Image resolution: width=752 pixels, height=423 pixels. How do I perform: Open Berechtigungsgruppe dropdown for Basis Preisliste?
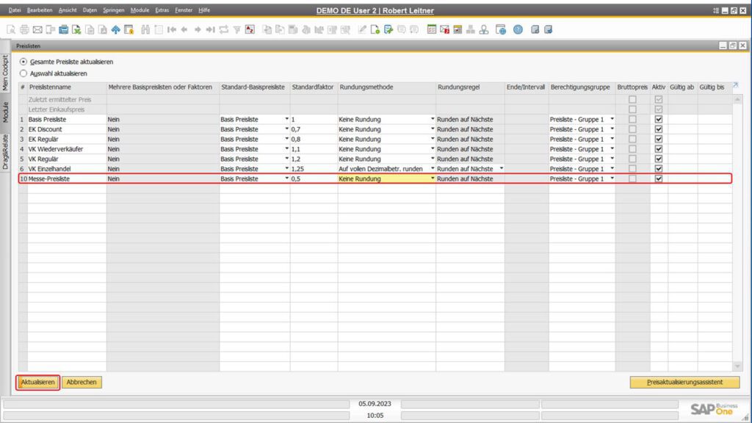tap(612, 119)
